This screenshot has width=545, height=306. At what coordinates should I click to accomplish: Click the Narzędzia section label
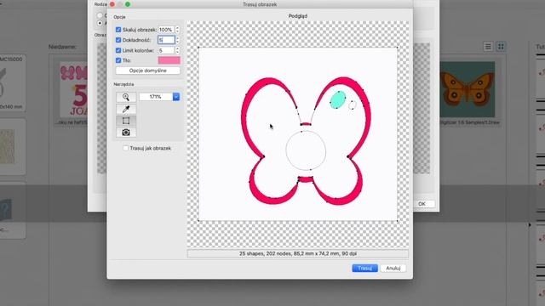tap(123, 84)
